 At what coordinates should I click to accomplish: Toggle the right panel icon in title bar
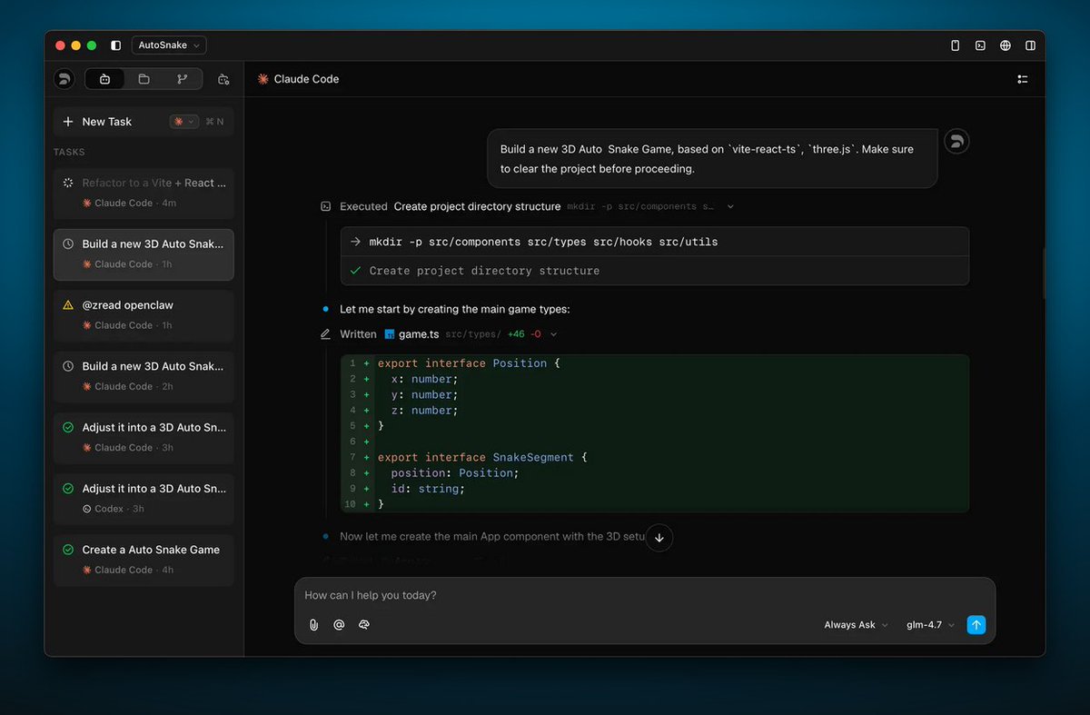point(1031,45)
